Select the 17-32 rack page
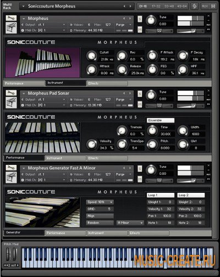The image size is (220, 277). point(156,6)
